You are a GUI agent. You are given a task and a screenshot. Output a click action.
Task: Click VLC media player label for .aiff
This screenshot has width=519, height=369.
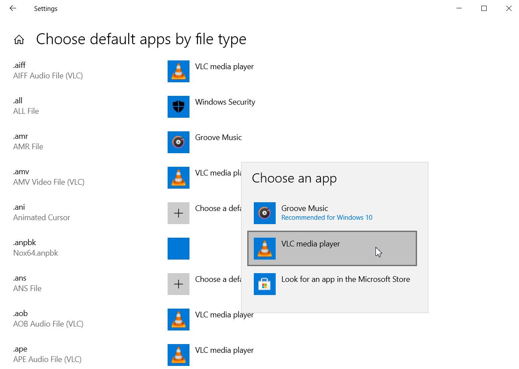point(224,67)
